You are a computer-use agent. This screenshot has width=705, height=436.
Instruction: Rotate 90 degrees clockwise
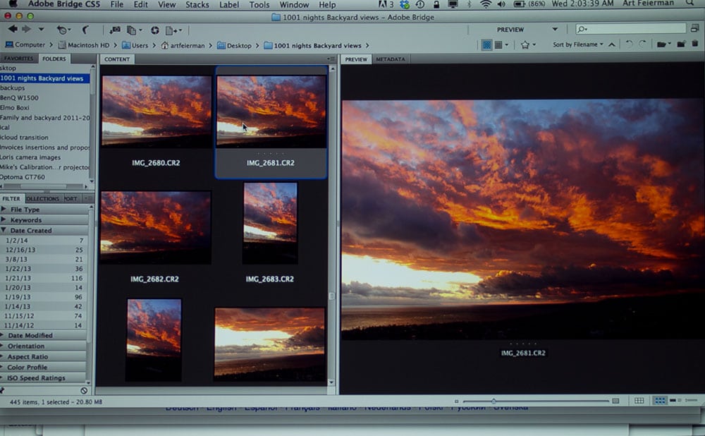[x=642, y=44]
